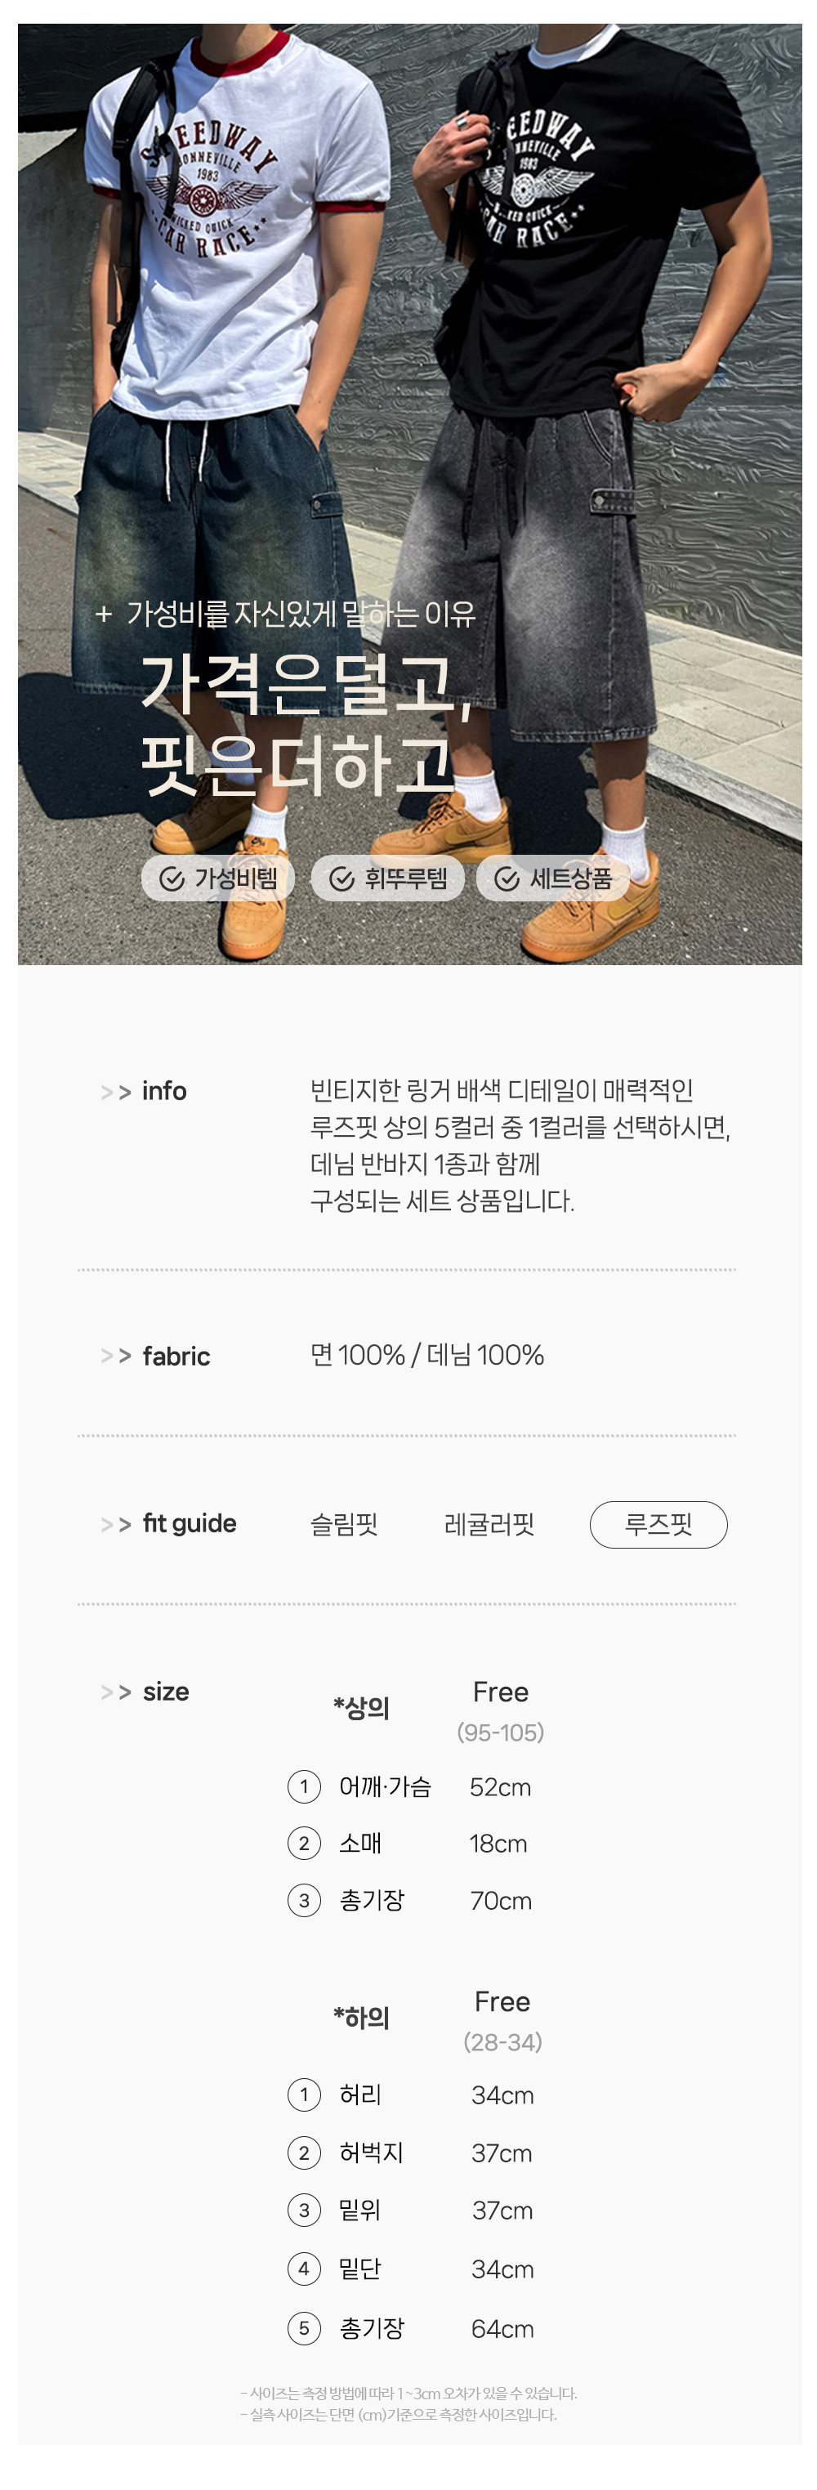Select the 슬림핏 fit option
Image resolution: width=817 pixels, height=2490 pixels.
point(343,1524)
